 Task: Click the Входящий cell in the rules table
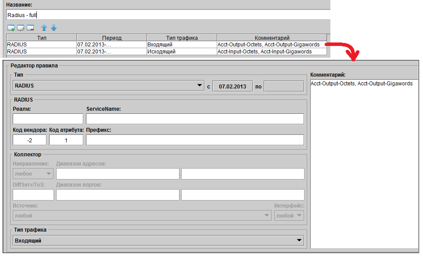[x=182, y=44]
